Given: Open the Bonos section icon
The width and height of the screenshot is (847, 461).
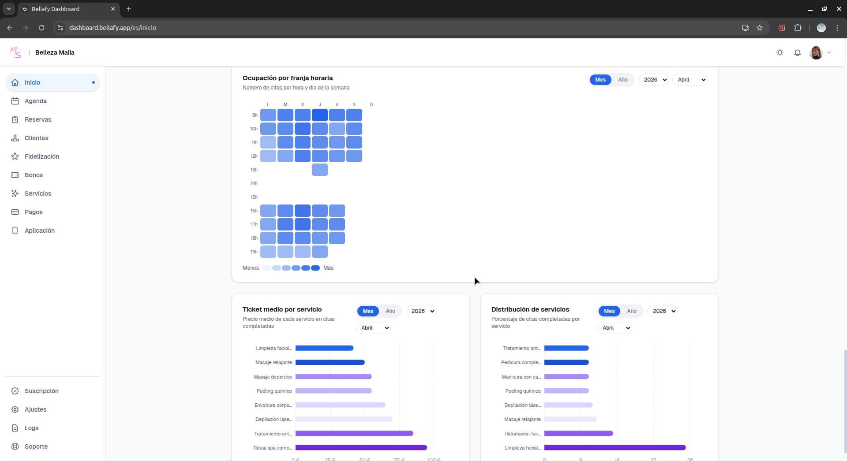Looking at the screenshot, I should 15,175.
